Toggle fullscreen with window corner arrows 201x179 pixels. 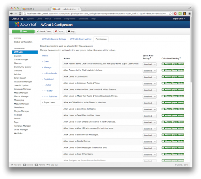pos(190,8)
